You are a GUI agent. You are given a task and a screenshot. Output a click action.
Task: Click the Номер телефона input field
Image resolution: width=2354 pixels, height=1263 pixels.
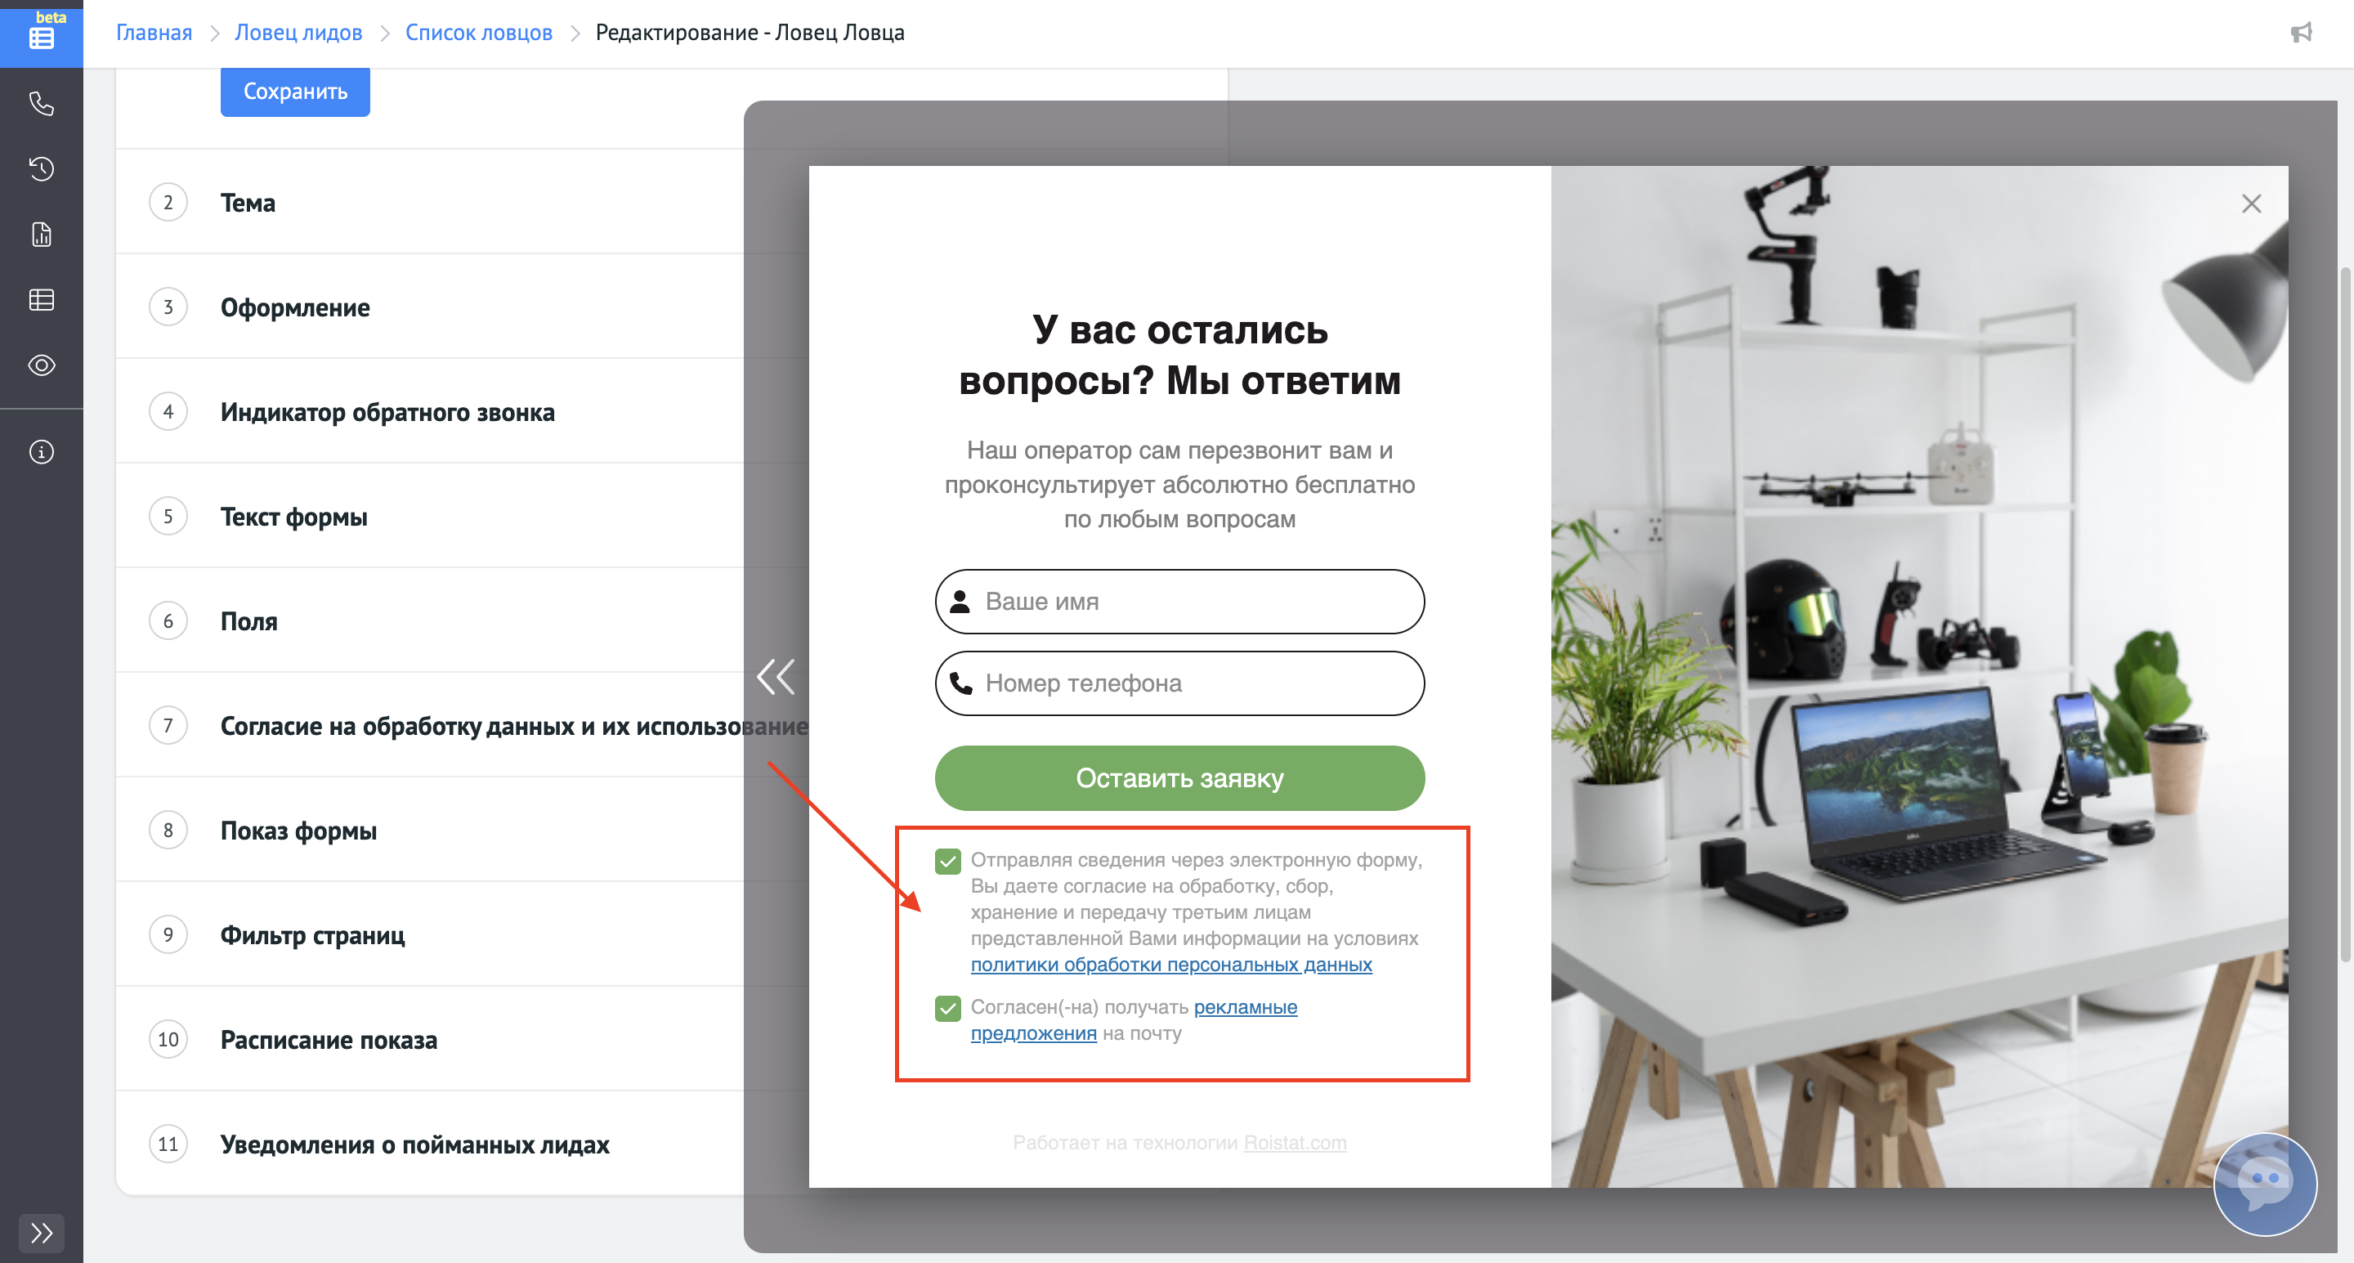click(1179, 683)
